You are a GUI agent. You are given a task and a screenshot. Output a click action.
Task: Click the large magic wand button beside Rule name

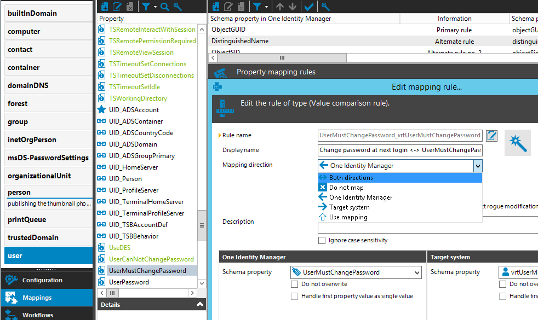click(518, 142)
